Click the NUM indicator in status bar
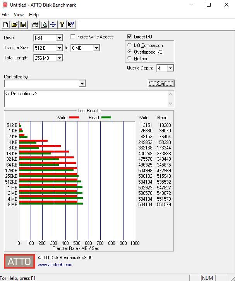235x281 pixels. coord(208,278)
